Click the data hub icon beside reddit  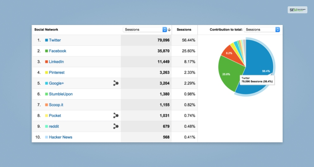point(116,127)
